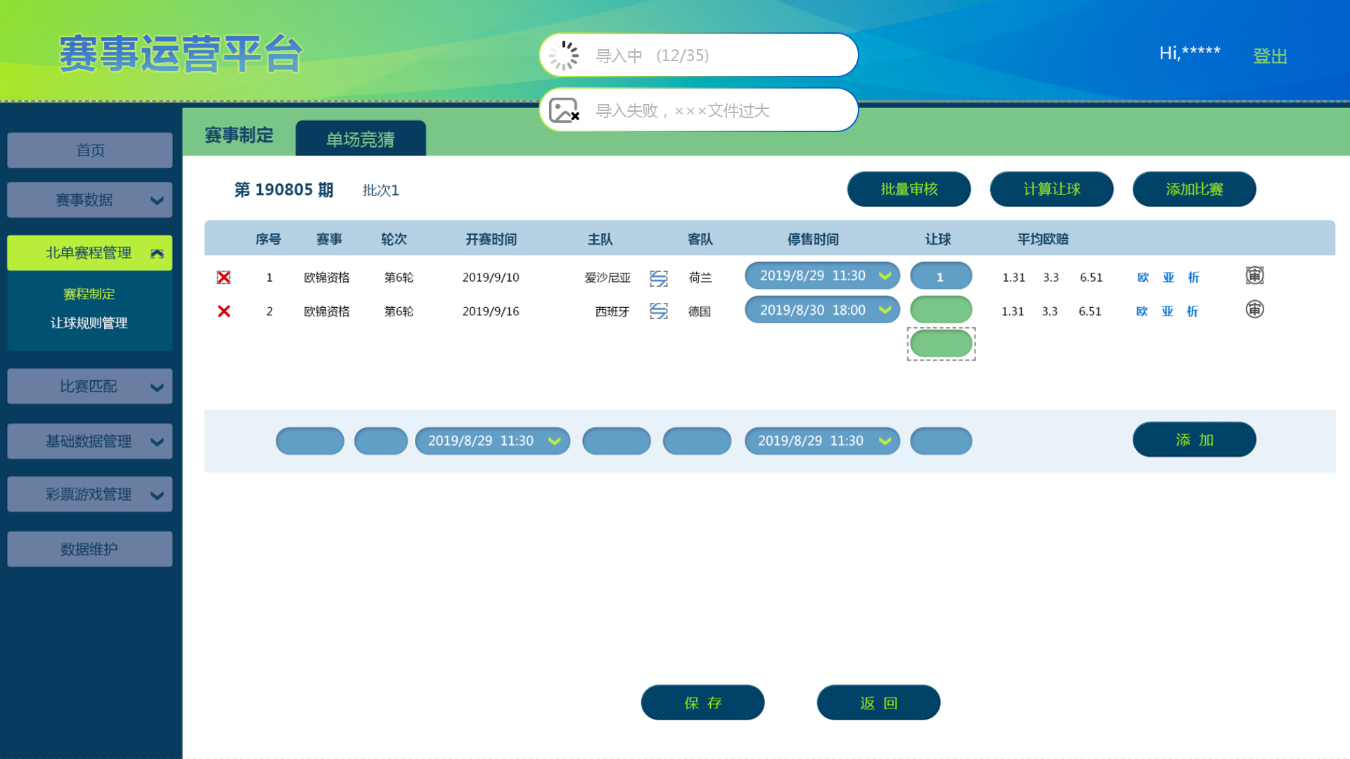
Task: Swap teams icon between 西班牙 and 德国
Action: [658, 311]
